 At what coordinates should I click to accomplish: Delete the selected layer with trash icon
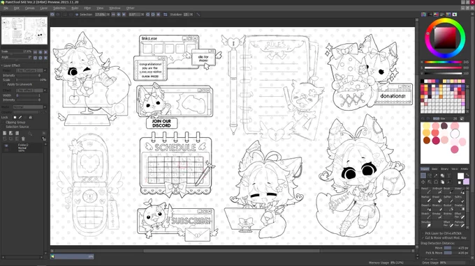[23, 139]
